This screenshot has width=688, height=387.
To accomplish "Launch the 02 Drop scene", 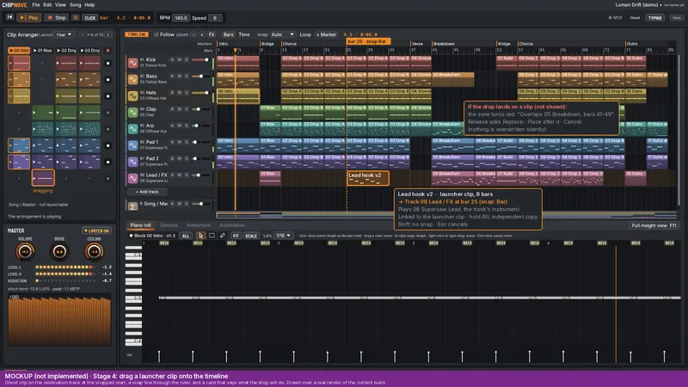I will pyautogui.click(x=66, y=51).
